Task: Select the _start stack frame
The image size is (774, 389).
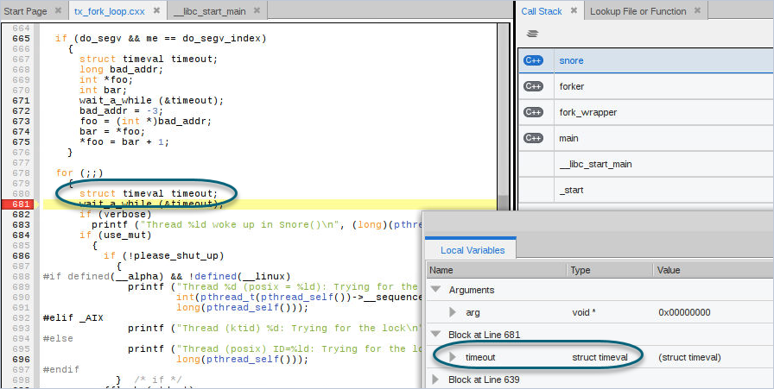Action: 572,190
